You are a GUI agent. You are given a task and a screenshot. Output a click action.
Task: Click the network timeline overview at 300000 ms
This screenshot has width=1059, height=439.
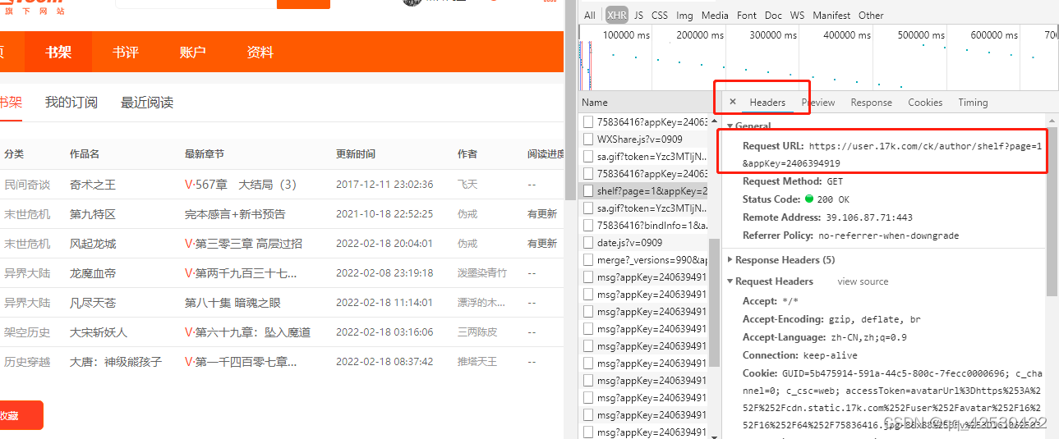coord(772,35)
